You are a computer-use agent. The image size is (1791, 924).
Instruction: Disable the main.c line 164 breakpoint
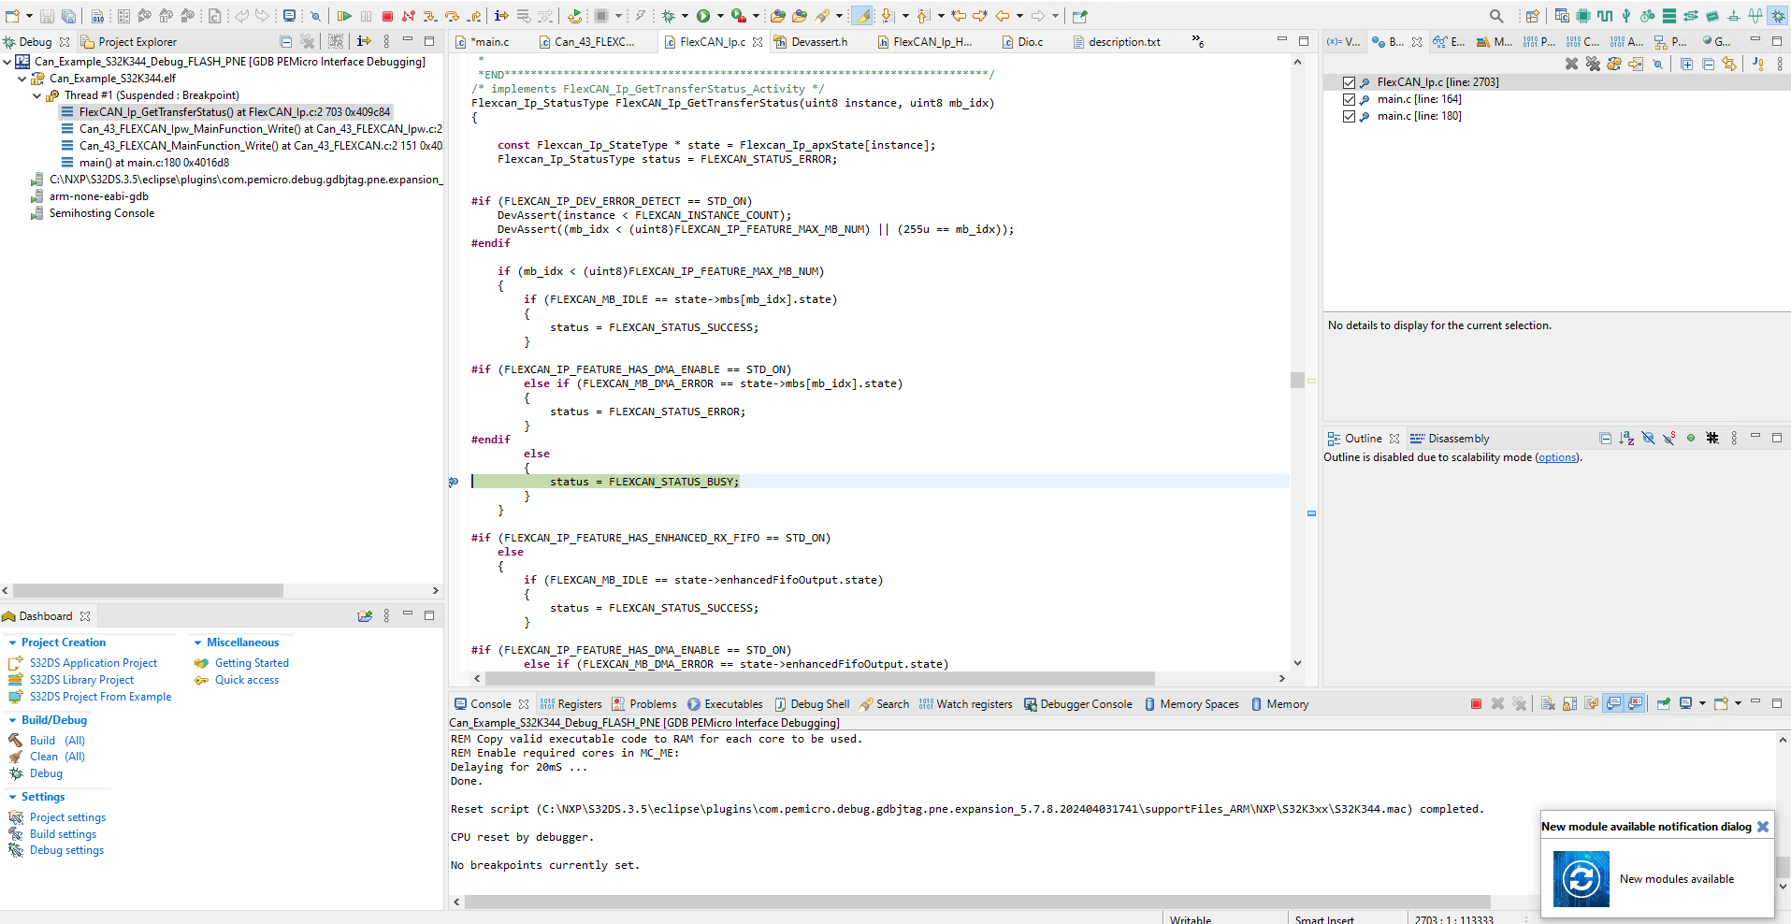pos(1350,99)
